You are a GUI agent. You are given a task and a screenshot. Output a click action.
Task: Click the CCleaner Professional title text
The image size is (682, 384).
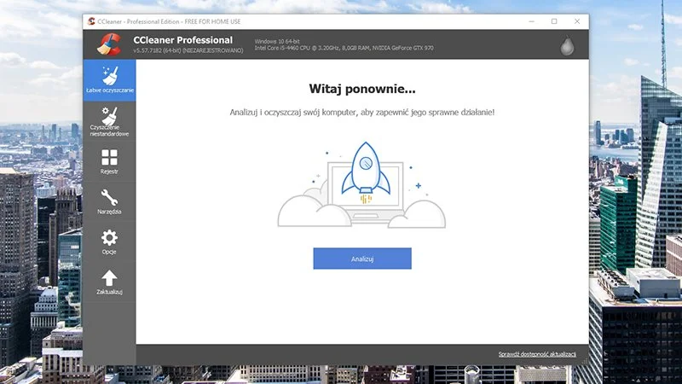[x=182, y=40]
